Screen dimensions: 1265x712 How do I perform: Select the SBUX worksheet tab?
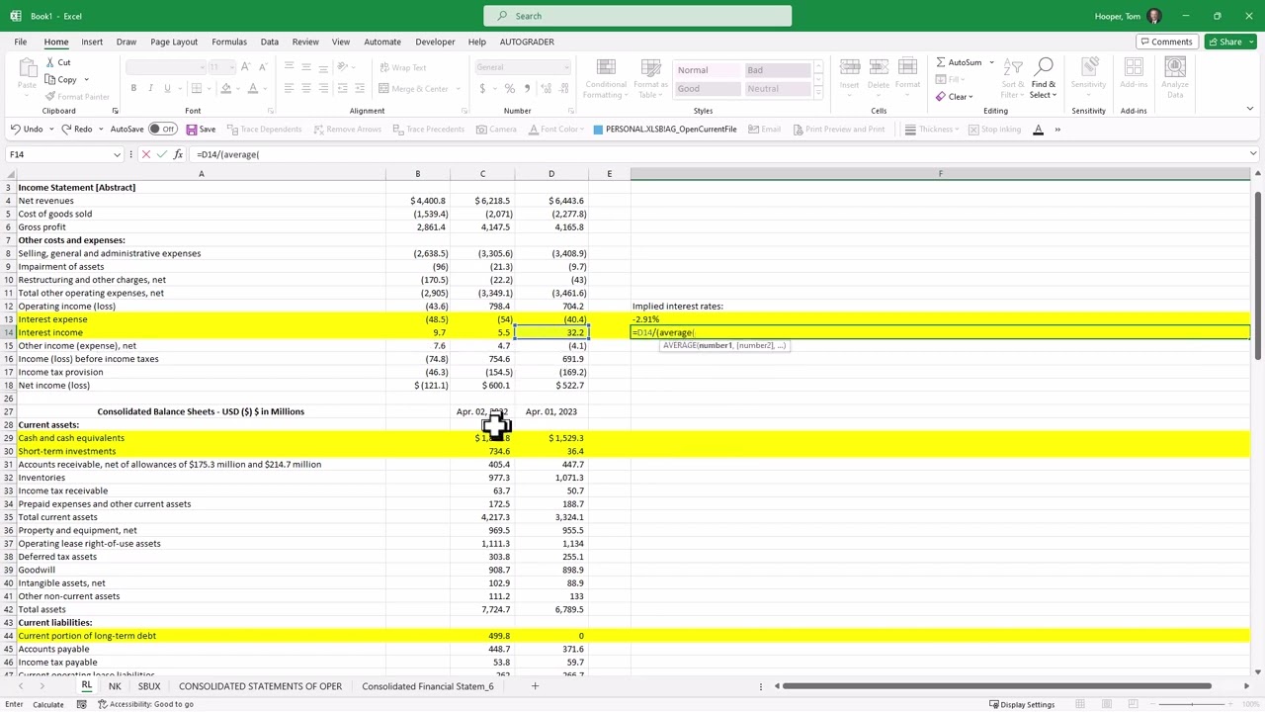(x=149, y=686)
